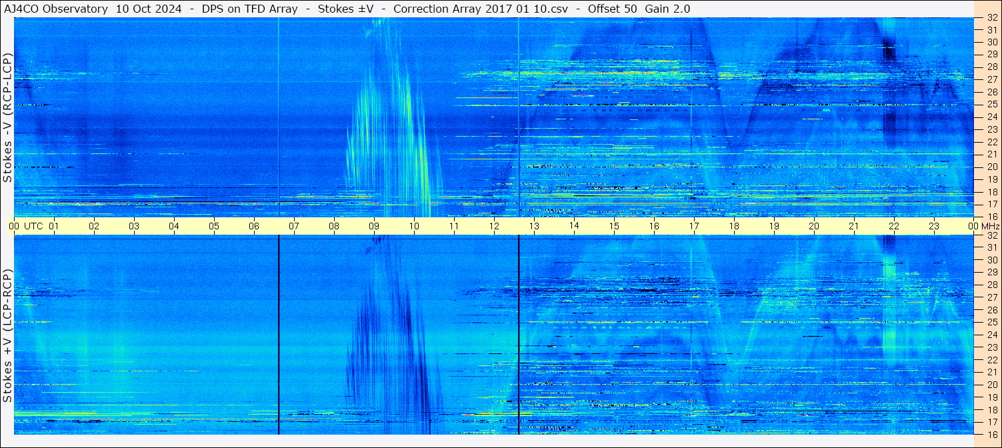Click 26 MHz tick on the upper panel scale

pyautogui.click(x=991, y=91)
